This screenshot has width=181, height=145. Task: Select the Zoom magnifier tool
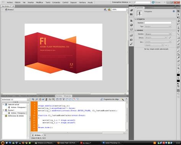click(178, 68)
